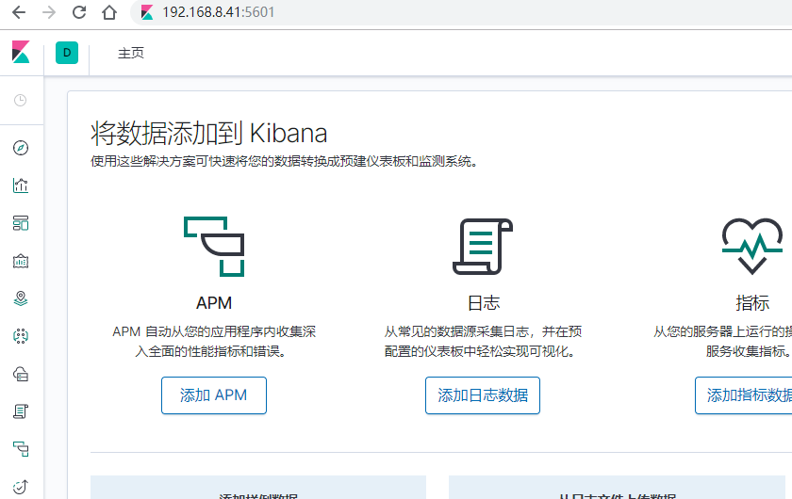Open the browser home page
This screenshot has height=499, width=792.
[x=109, y=12]
